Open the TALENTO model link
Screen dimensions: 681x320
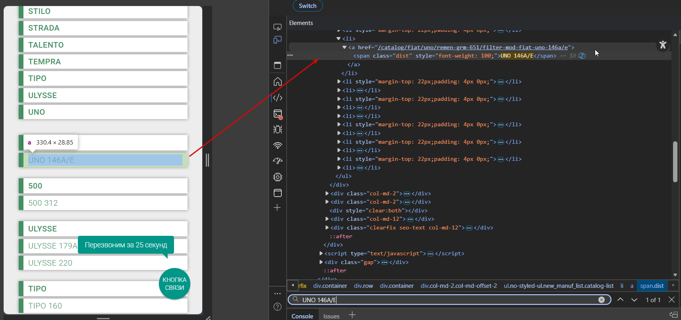[x=103, y=45]
